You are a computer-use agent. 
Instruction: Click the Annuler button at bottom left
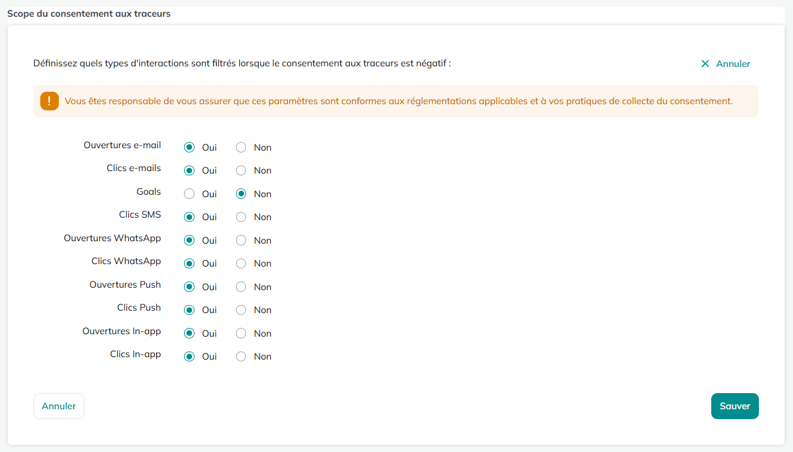(59, 406)
